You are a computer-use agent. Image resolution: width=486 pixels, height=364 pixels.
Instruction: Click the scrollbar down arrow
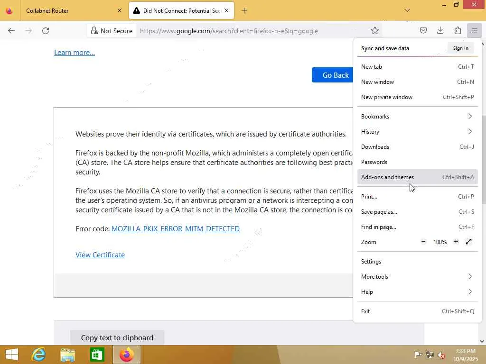click(482, 341)
